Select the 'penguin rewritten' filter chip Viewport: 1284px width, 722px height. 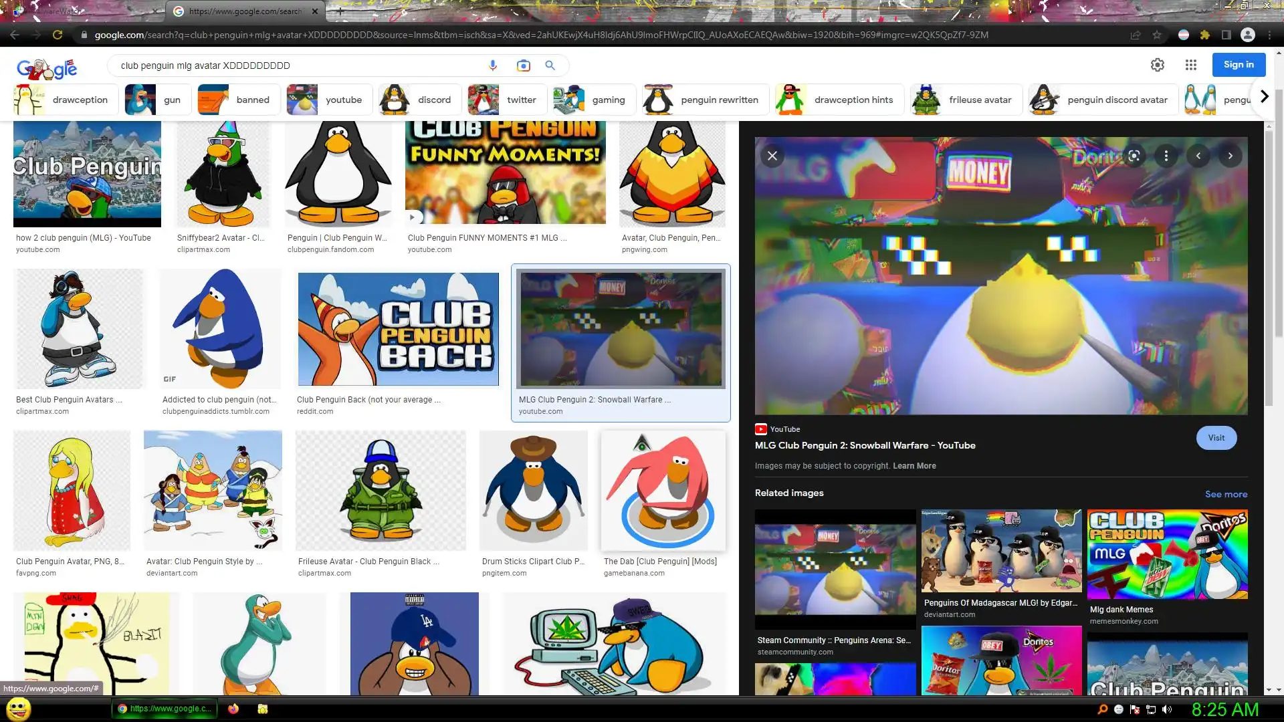tap(705, 100)
